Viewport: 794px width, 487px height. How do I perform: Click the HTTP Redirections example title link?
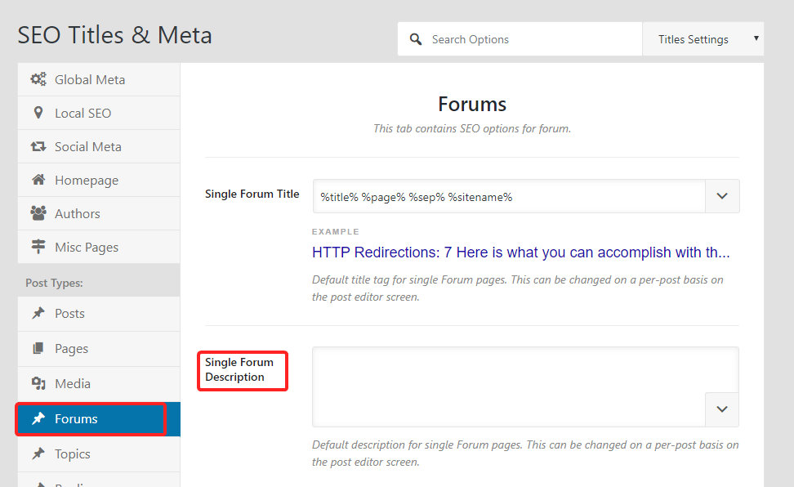coord(520,252)
